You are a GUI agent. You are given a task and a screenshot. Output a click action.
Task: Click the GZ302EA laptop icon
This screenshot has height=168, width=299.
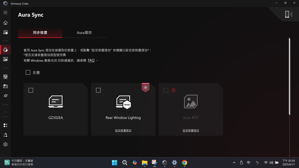[x=56, y=101]
